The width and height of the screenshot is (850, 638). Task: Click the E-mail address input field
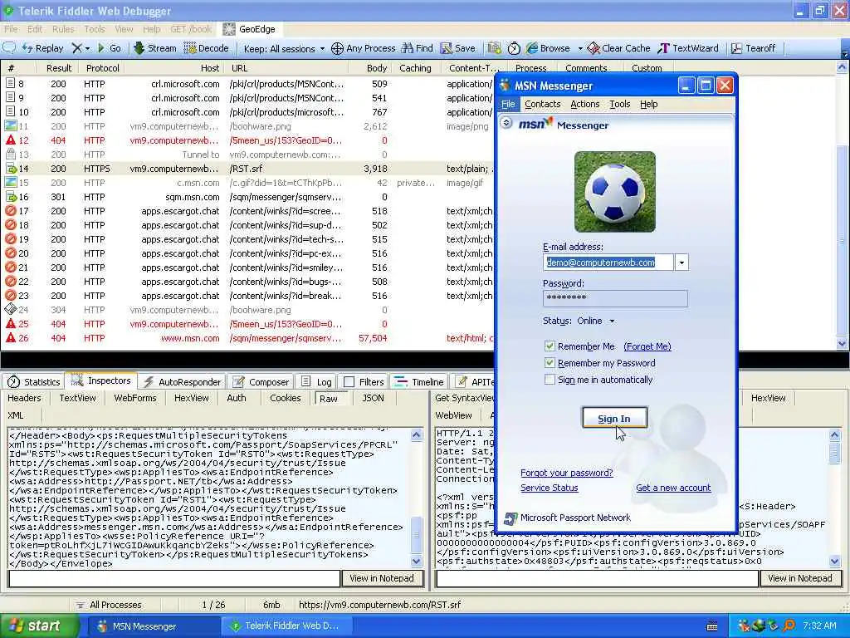click(608, 263)
